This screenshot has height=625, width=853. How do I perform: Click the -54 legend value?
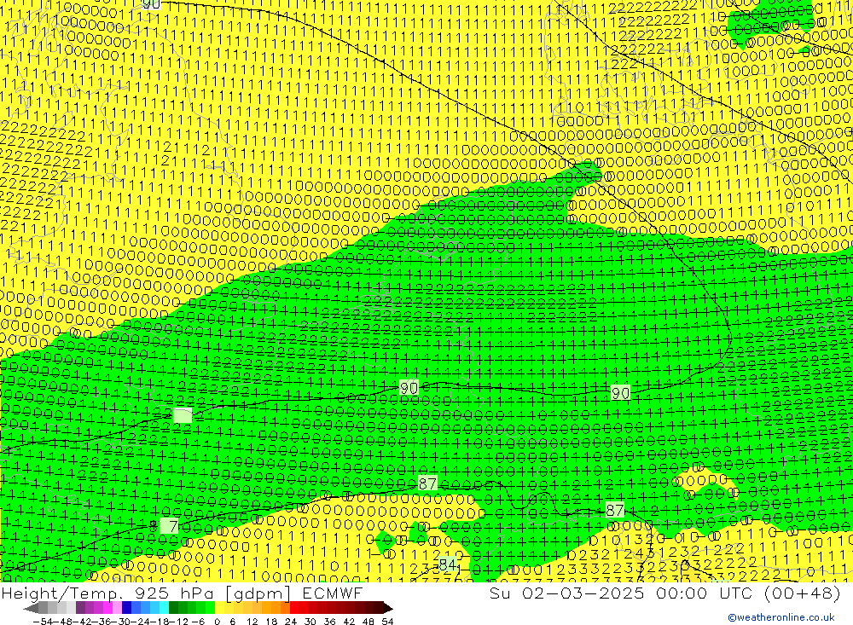point(43,622)
